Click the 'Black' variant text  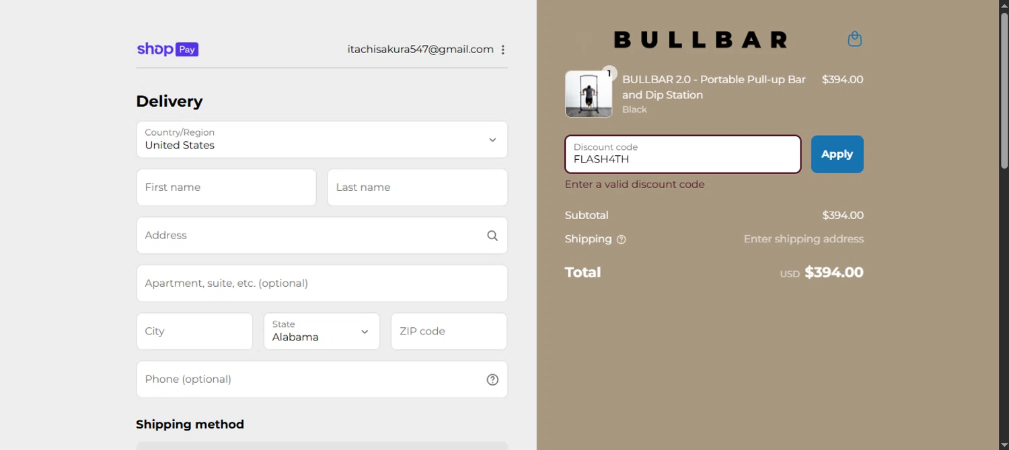pyautogui.click(x=634, y=109)
